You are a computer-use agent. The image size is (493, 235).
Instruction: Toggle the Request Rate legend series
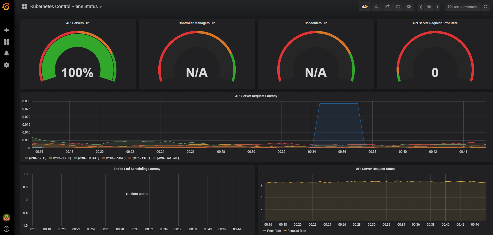(295, 231)
